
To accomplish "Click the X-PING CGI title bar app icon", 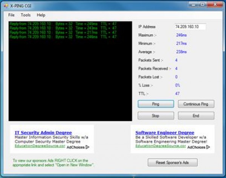I will tap(6, 6).
